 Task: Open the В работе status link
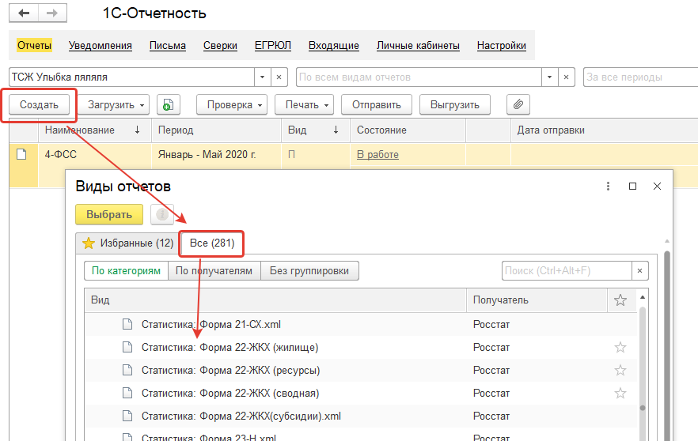click(x=377, y=155)
